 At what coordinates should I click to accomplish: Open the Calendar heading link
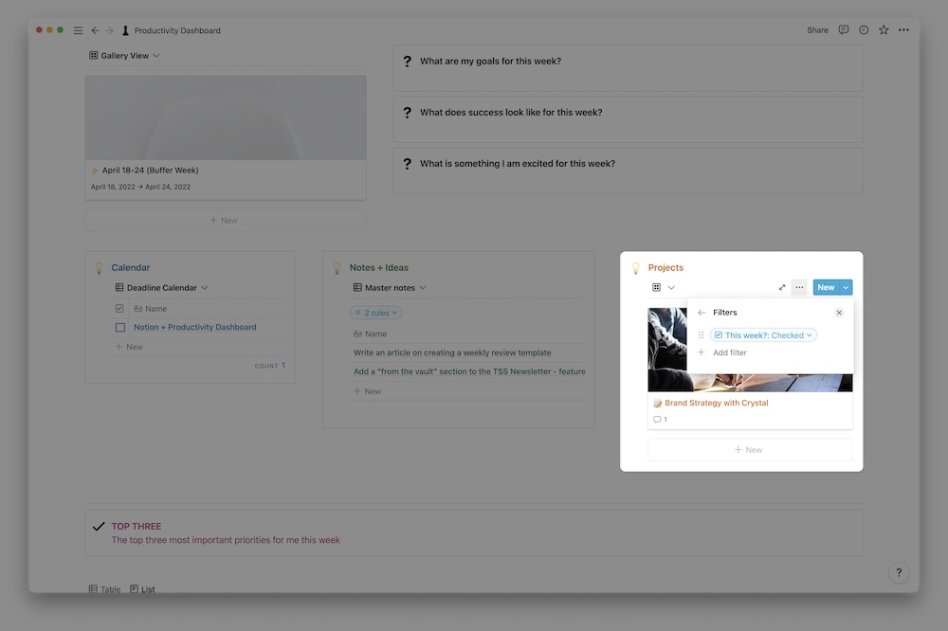131,268
